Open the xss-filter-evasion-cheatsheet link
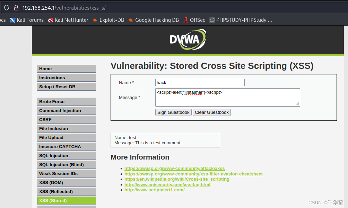The height and width of the screenshot is (208, 348). (x=193, y=174)
